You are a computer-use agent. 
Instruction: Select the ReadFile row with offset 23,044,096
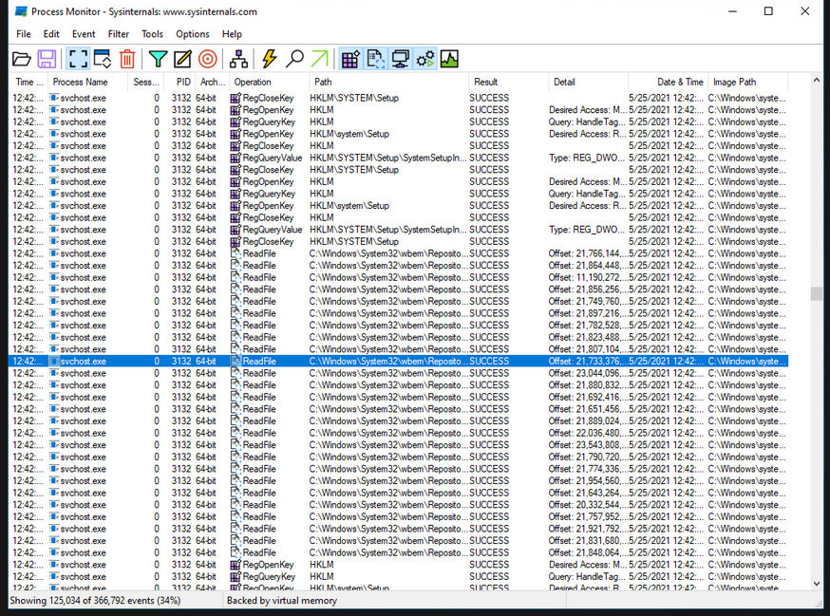399,373
